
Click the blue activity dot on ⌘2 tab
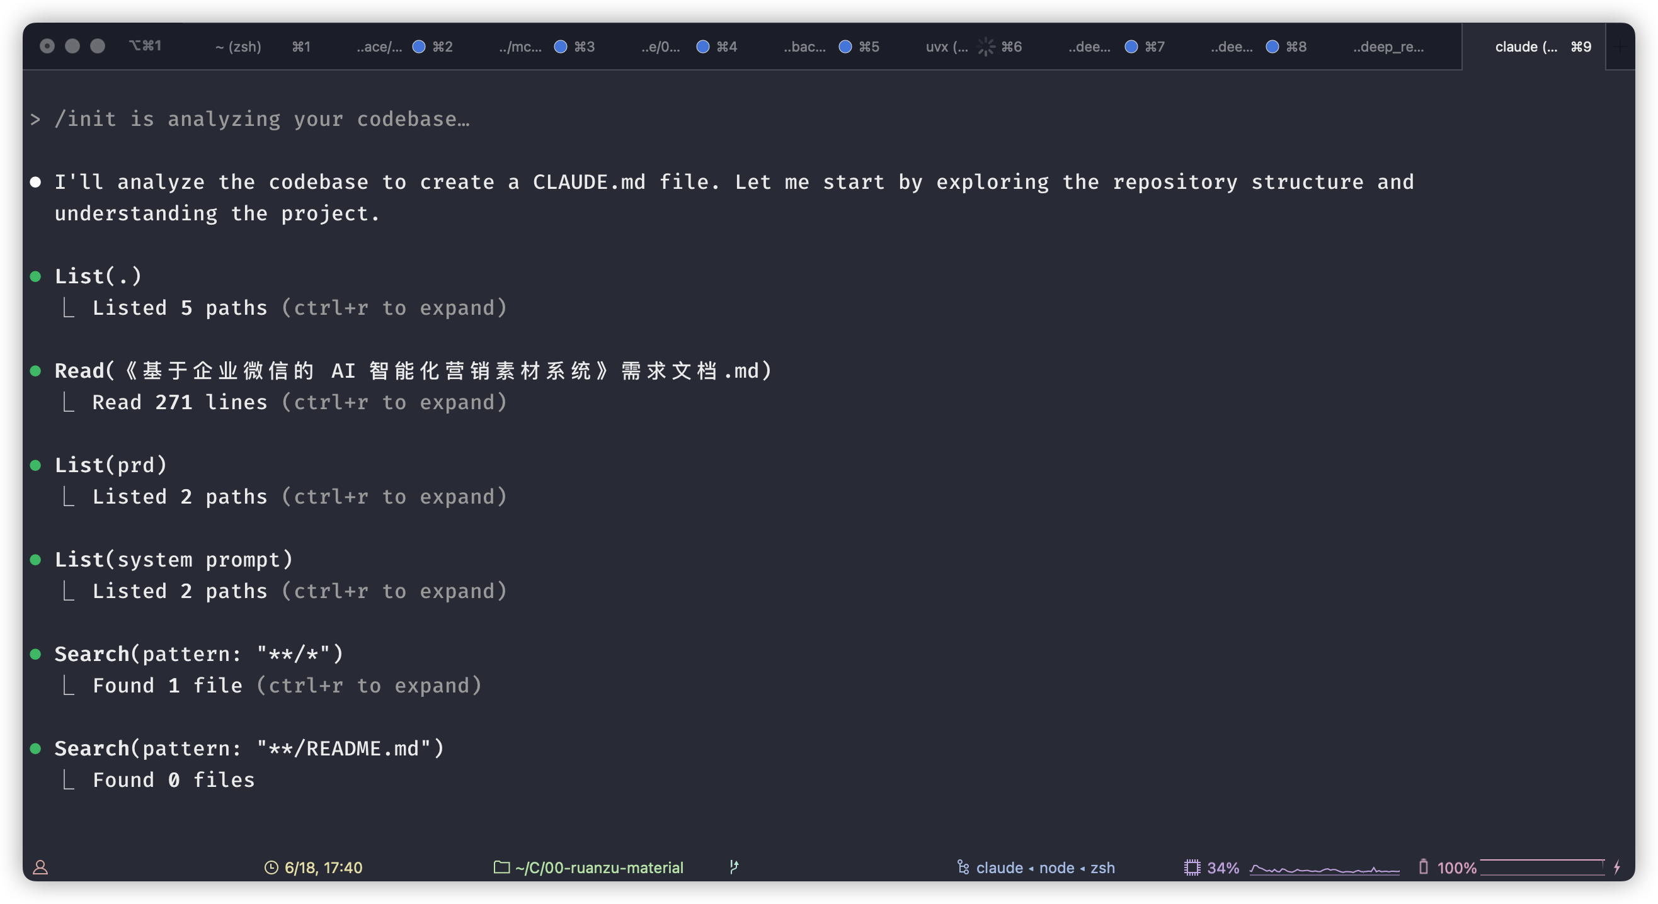point(418,47)
